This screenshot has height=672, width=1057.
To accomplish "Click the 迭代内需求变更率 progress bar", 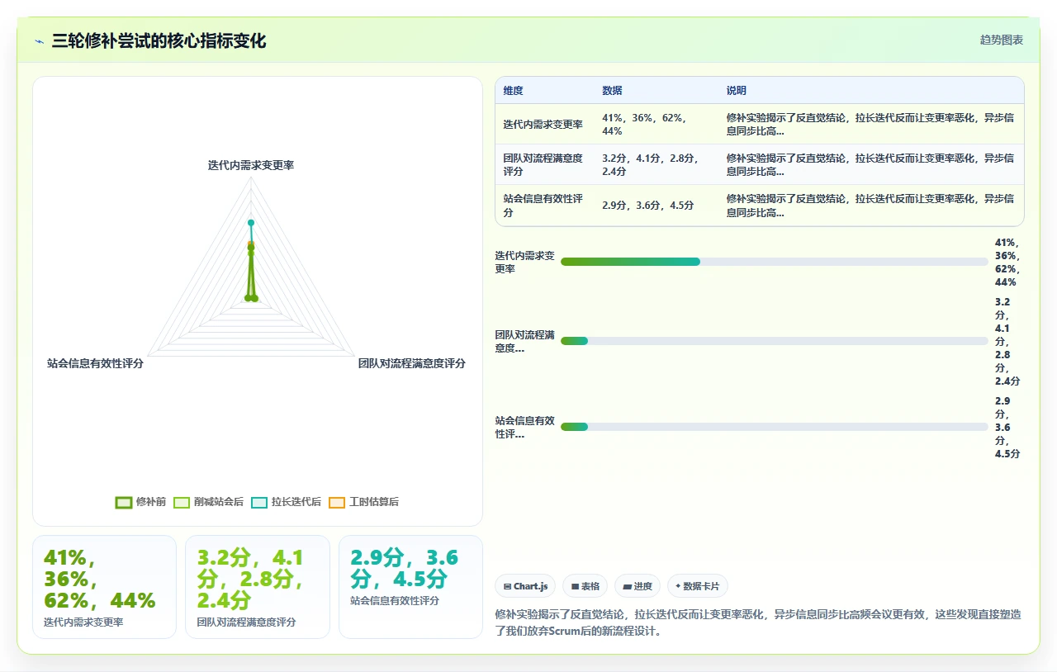I will coord(775,262).
